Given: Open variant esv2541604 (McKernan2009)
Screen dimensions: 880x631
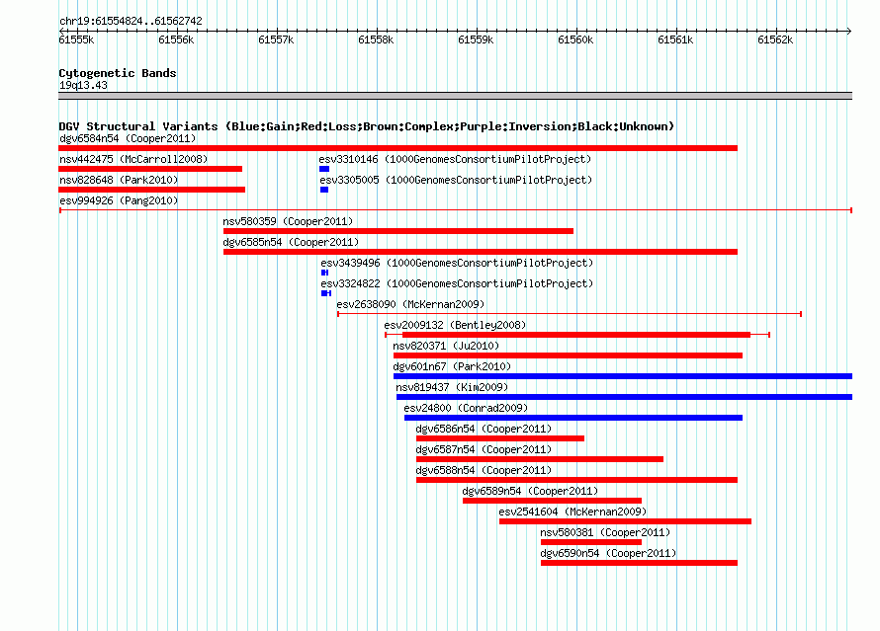Looking at the screenshot, I should pyautogui.click(x=572, y=512).
